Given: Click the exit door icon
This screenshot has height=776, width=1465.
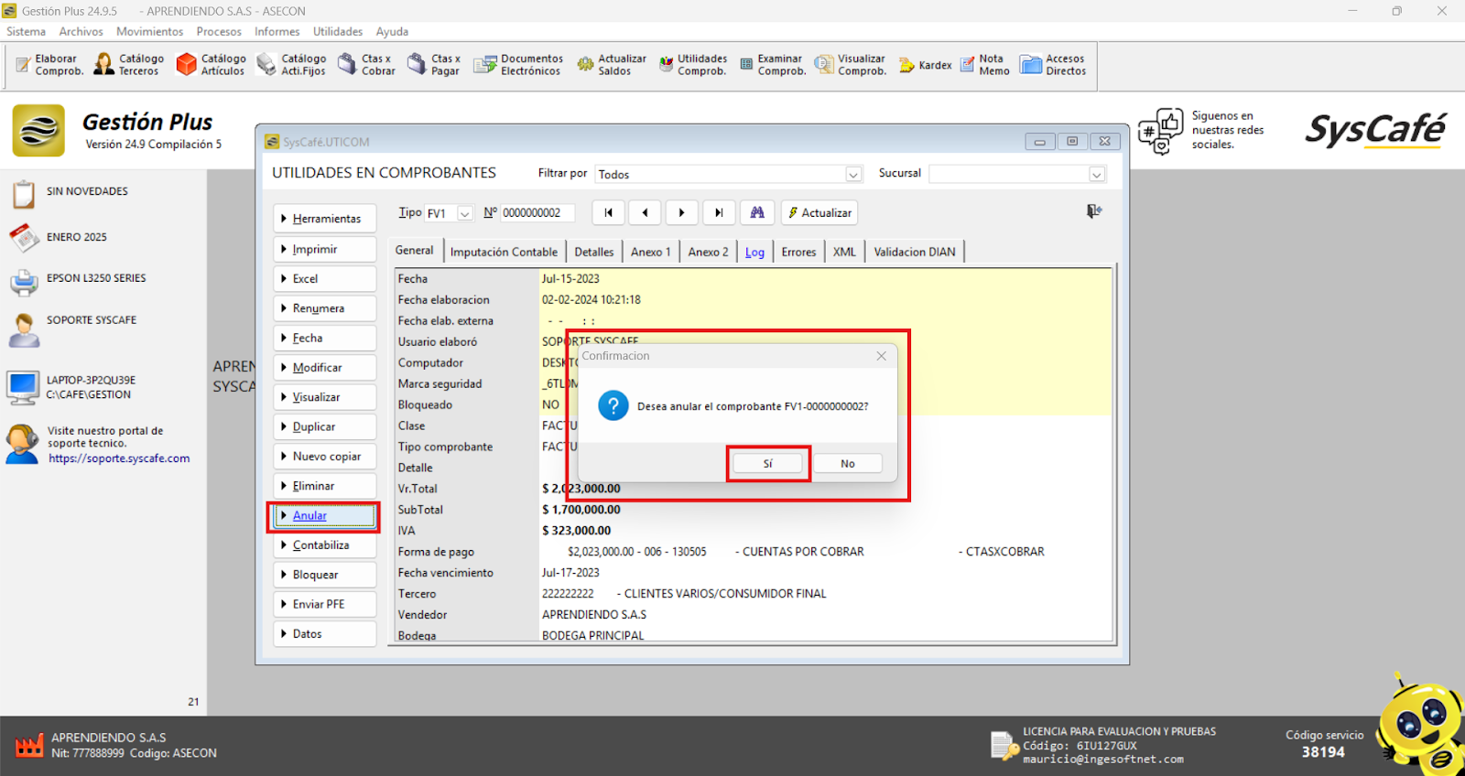Looking at the screenshot, I should click(x=1093, y=211).
